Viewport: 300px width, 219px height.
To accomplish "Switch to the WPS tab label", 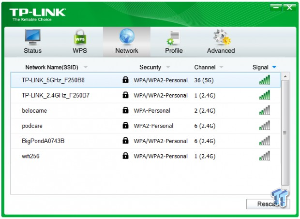I will tap(80, 51).
